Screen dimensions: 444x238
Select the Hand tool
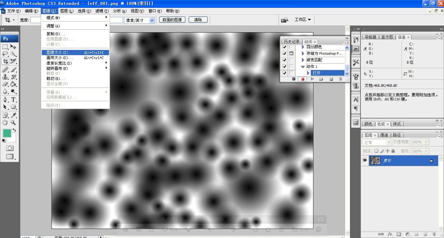pos(5,123)
